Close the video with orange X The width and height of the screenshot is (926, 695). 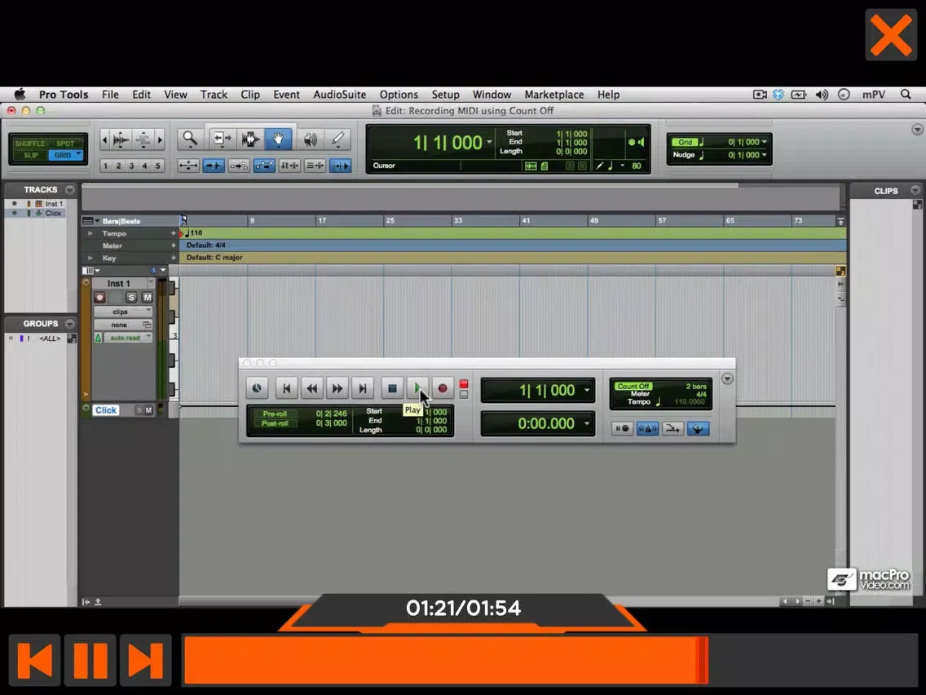[x=891, y=35]
